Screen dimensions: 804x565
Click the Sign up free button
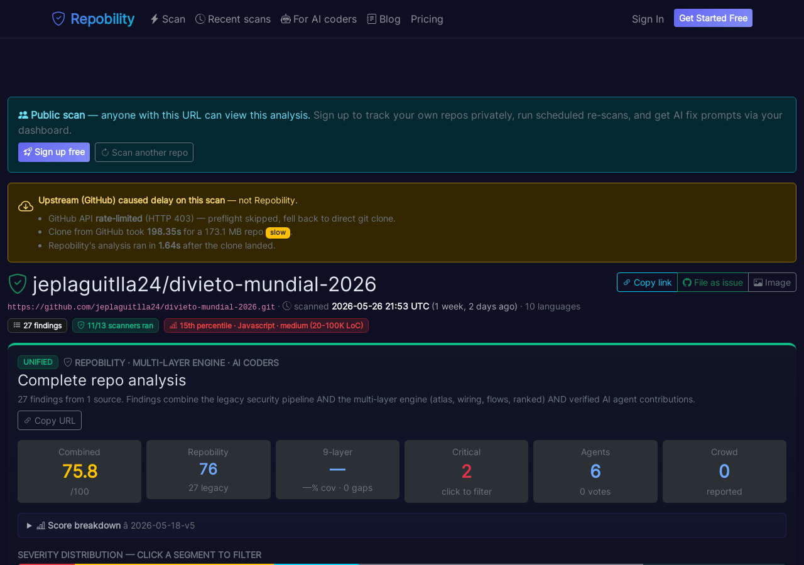[54, 152]
